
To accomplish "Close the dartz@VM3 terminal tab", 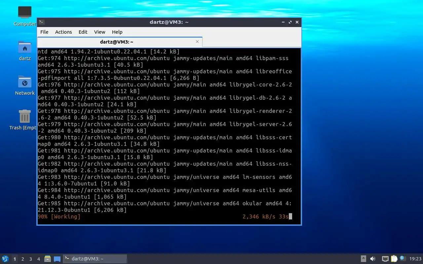I will [x=197, y=42].
